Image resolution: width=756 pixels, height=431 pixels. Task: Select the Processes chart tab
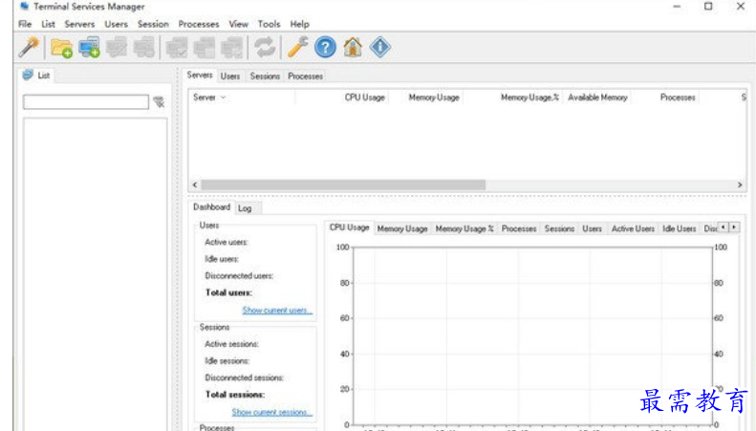519,229
